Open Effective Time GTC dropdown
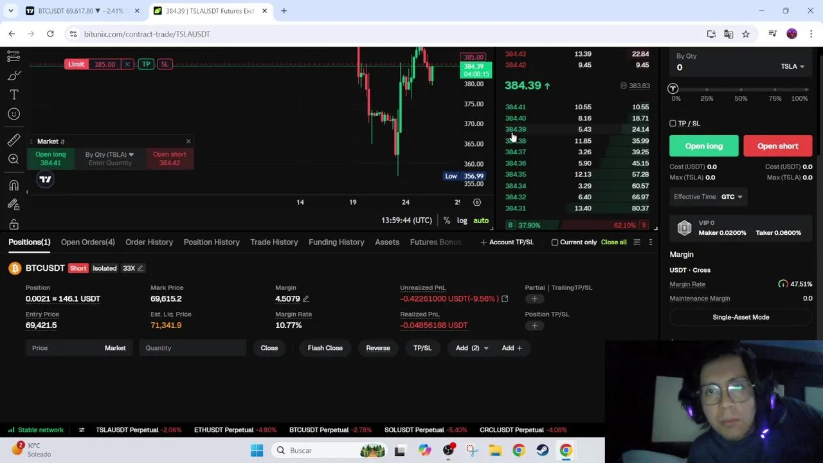Screen dimensions: 823x463 731,197
